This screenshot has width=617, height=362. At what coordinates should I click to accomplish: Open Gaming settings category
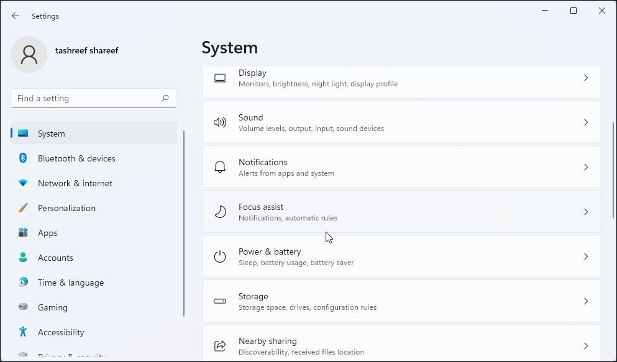click(94, 307)
